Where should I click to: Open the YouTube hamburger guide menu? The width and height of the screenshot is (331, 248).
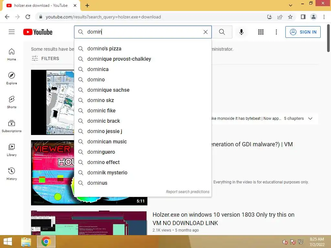click(12, 32)
